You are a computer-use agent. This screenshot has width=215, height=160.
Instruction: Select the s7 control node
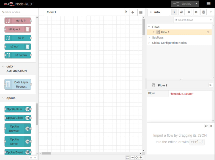point(18,55)
